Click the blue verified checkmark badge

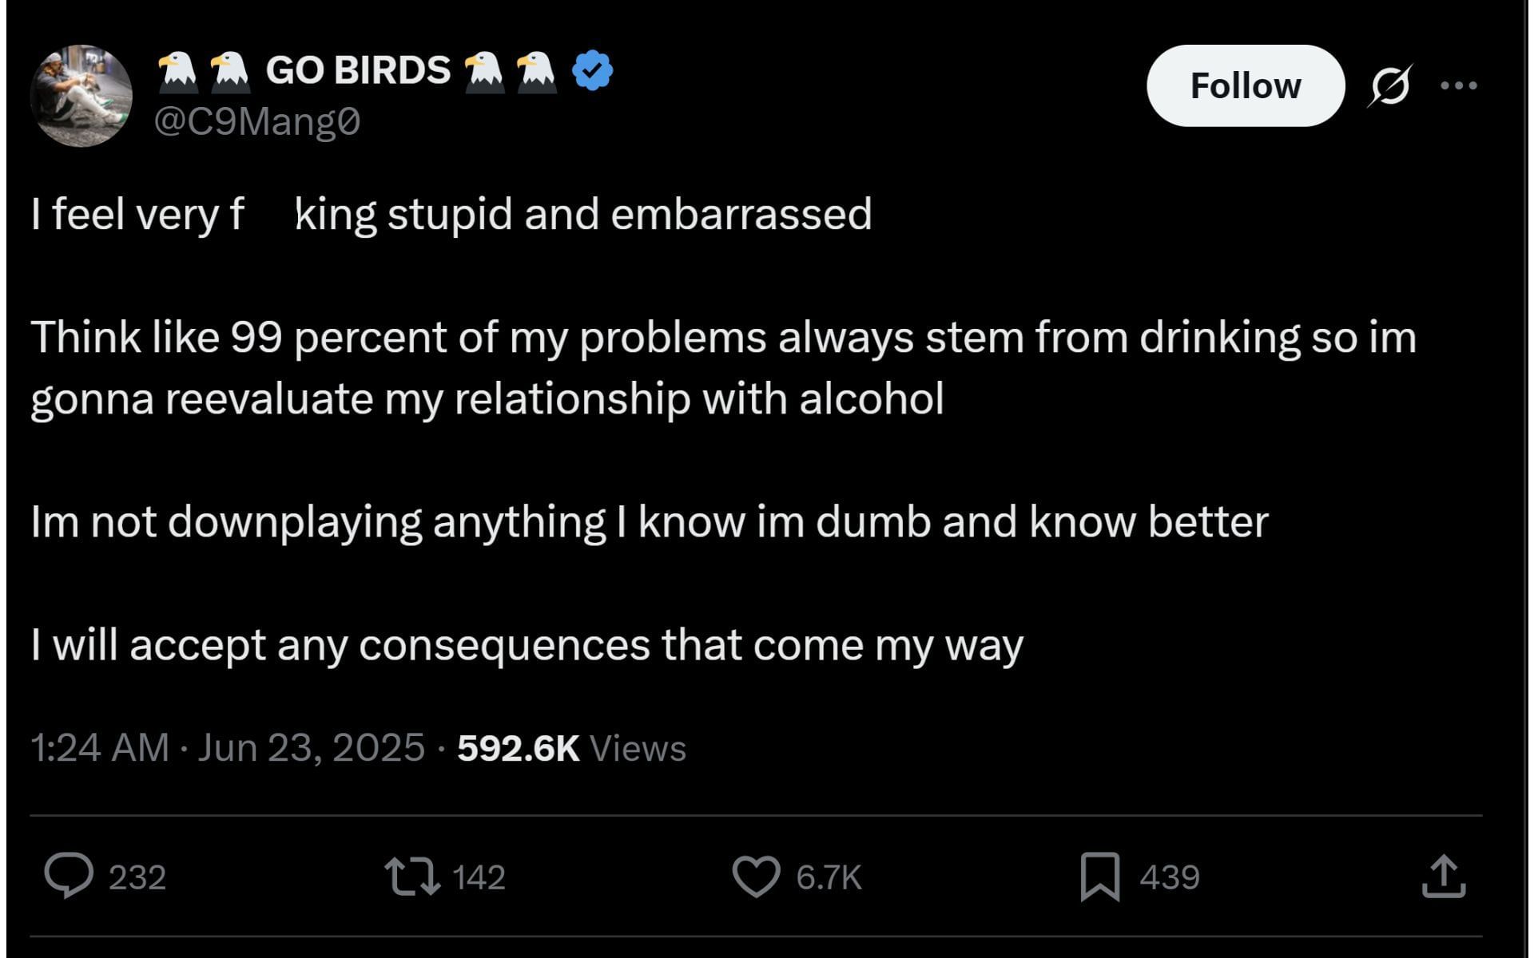click(592, 70)
